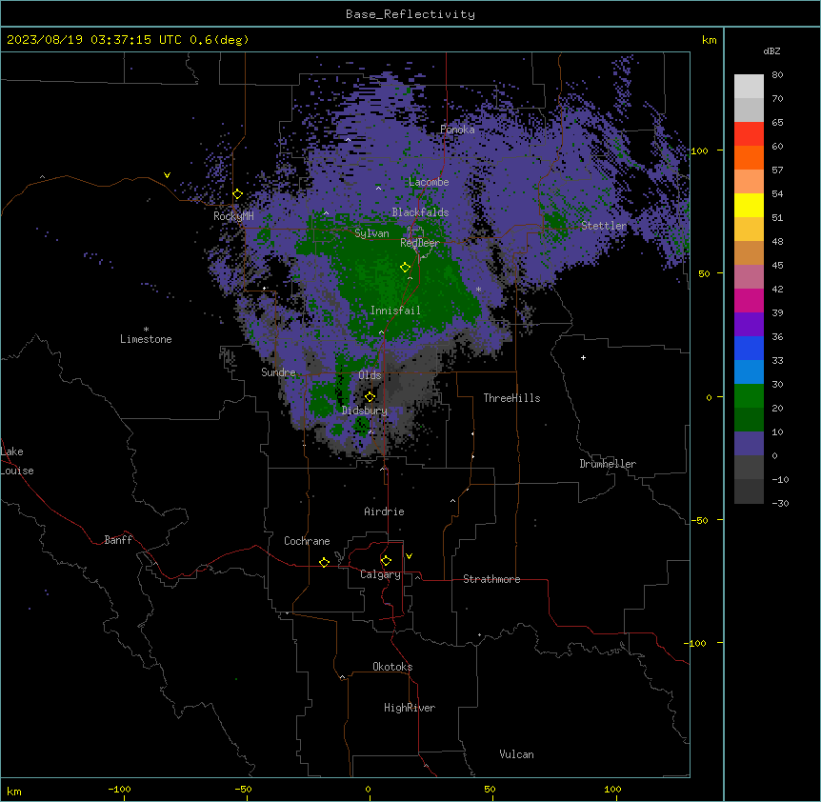Click the RockyMH label
The image size is (821, 802).
pos(233,216)
